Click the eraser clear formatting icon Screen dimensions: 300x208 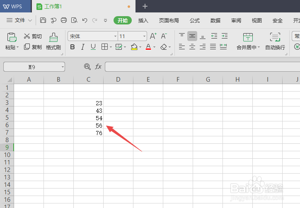point(164,47)
